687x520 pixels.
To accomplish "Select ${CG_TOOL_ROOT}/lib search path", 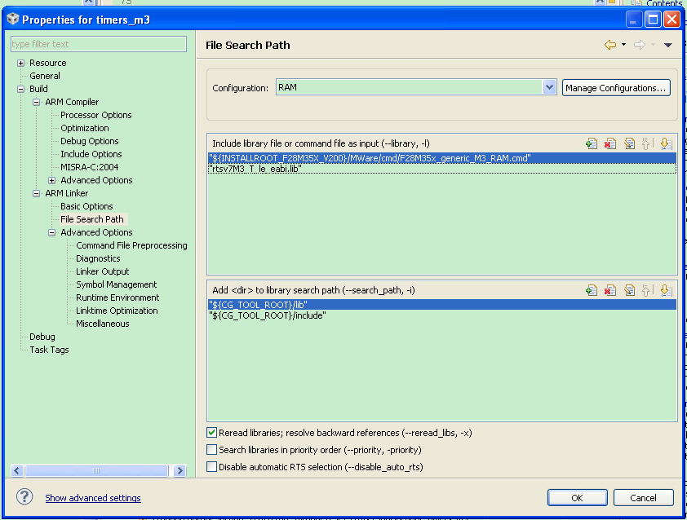I will tap(442, 305).
